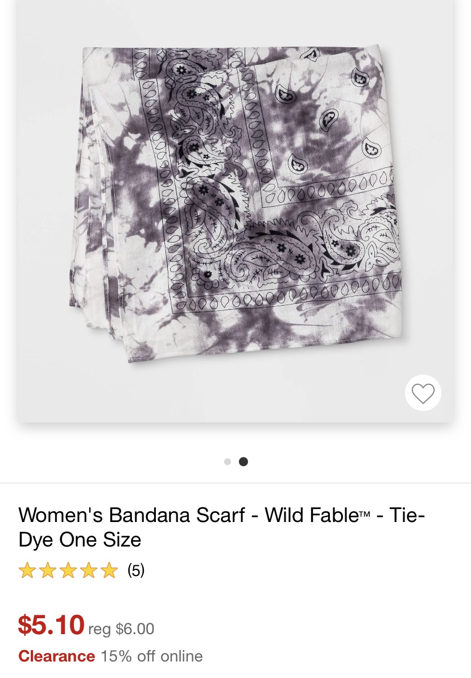Screen dimensions: 471x678
Task: Click the fifth rating star
Action: [109, 570]
